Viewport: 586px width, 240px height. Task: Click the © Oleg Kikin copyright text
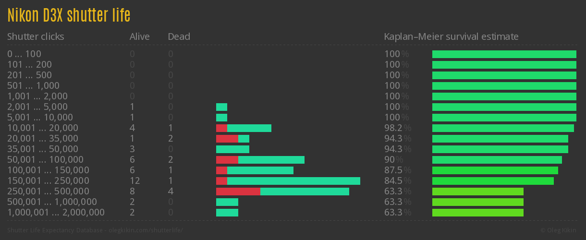point(559,230)
